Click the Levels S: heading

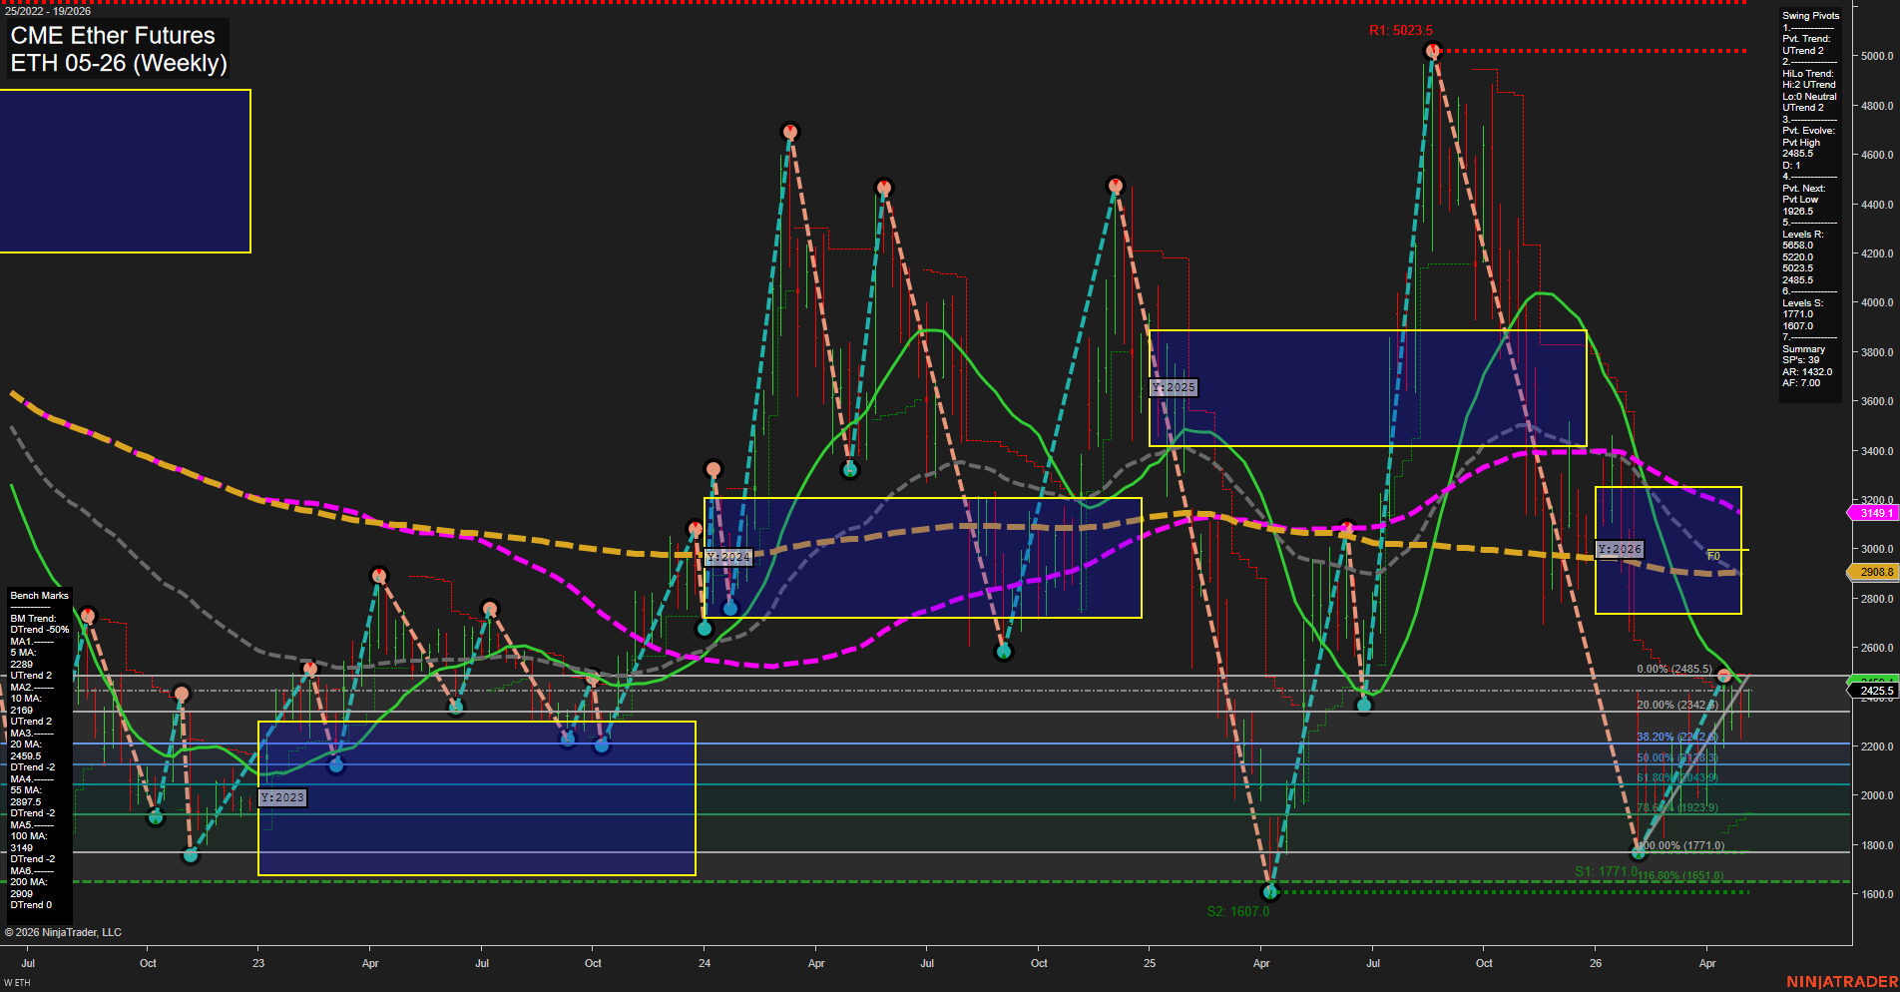point(1802,303)
